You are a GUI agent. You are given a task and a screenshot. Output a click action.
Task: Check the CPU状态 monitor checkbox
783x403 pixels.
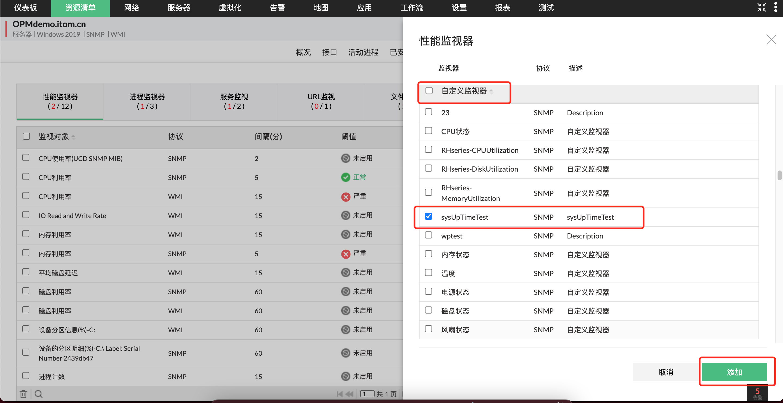pos(428,131)
